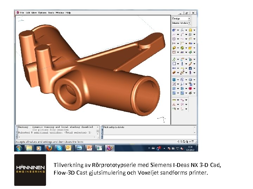
Task: Click the 'Selected 0 additional entities' line
Action: click(54, 132)
